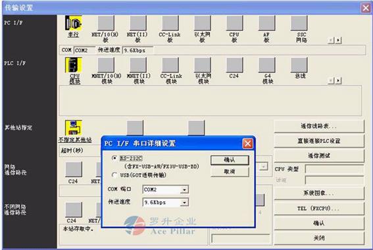Click right scroll arrow of PC I/F row
The image size is (373, 250).
pyautogui.click(x=338, y=40)
